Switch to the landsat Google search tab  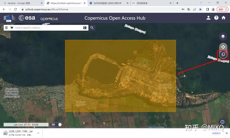22,3
